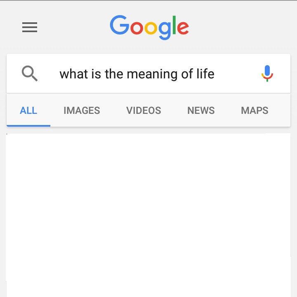Show NEWS results tab
Screen dimensions: 297x297
click(x=201, y=111)
